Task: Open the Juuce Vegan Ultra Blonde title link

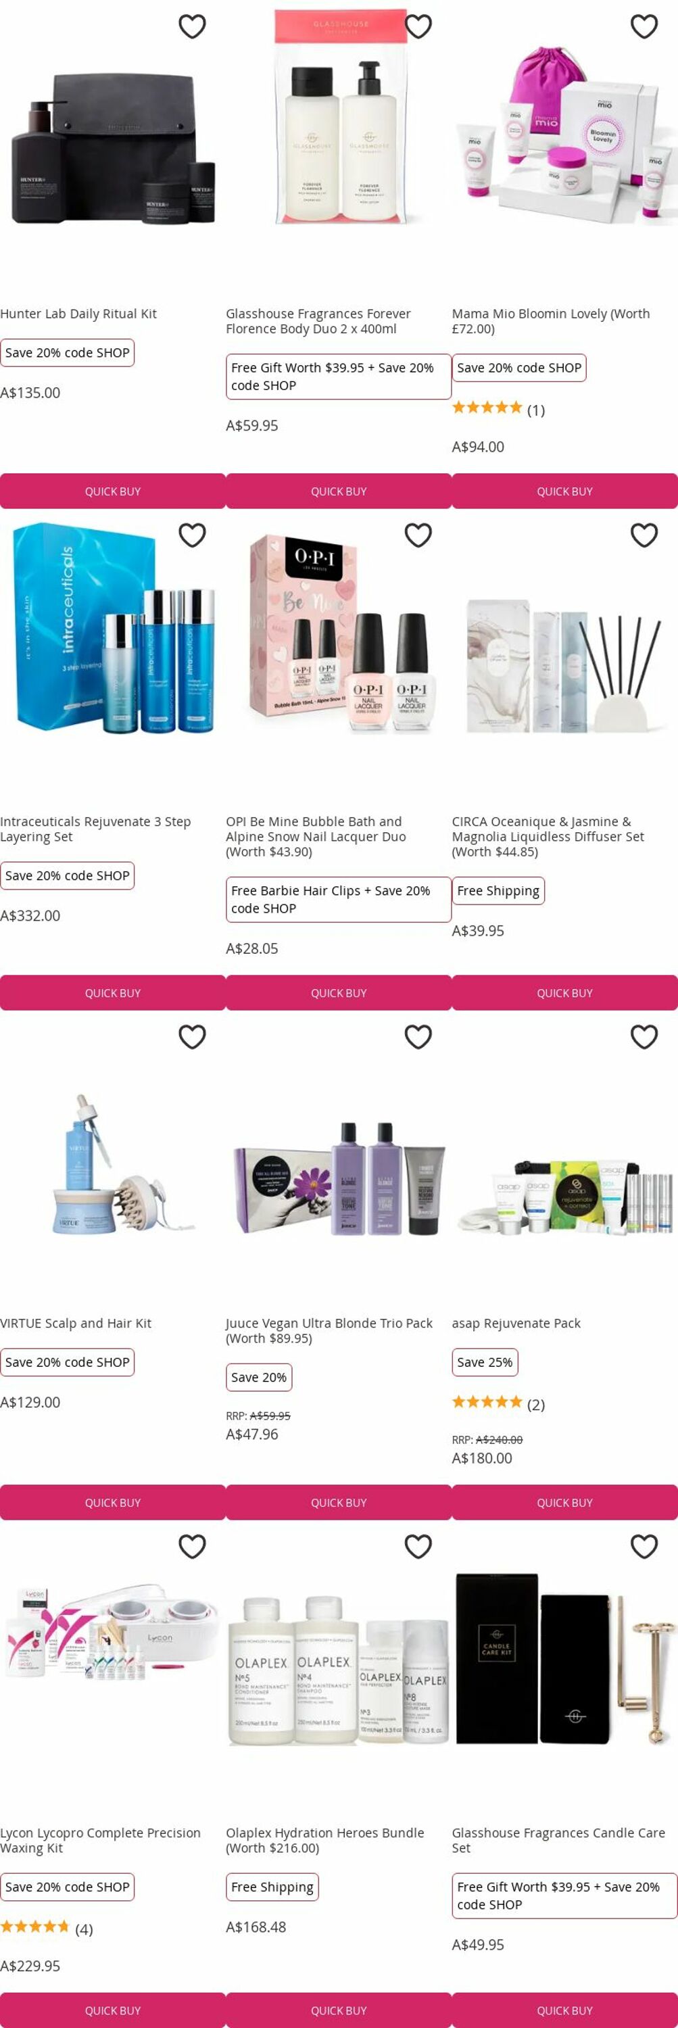Action: [x=329, y=1330]
